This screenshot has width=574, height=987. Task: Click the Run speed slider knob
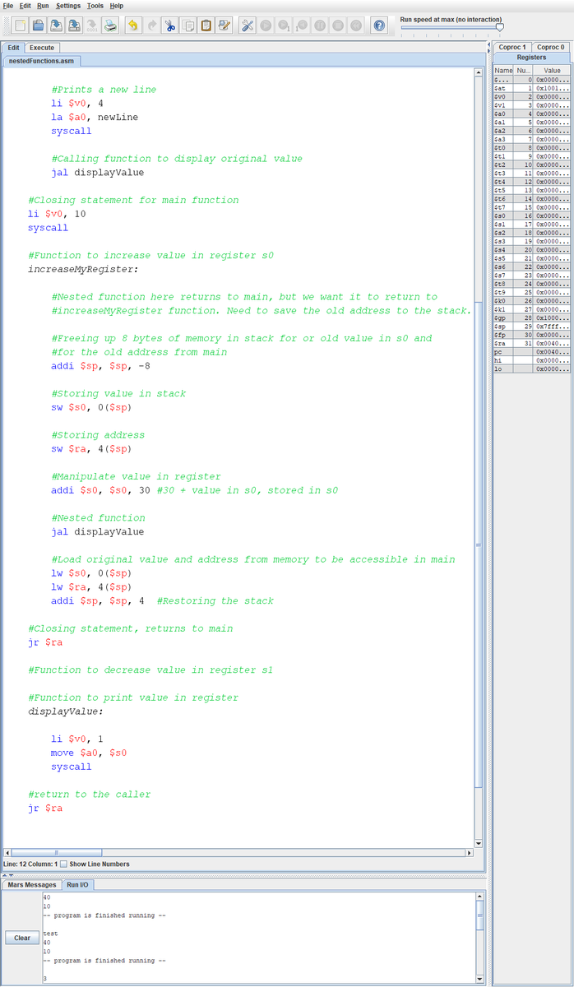tap(499, 27)
